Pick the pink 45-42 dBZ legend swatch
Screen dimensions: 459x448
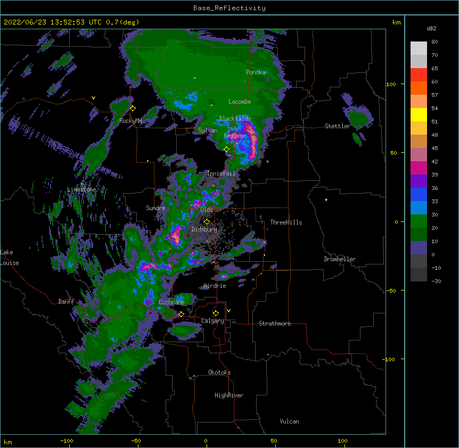419,154
